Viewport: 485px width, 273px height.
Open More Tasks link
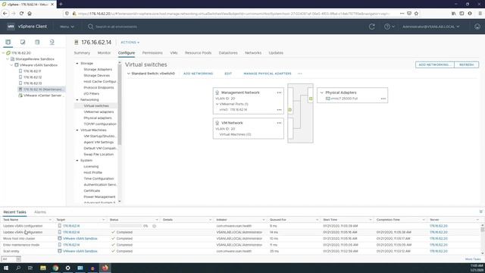473,259
